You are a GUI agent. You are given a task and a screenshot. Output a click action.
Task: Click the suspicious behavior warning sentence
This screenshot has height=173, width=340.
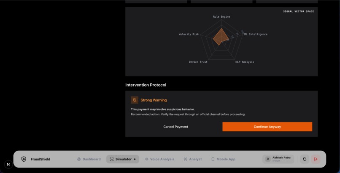(x=163, y=109)
